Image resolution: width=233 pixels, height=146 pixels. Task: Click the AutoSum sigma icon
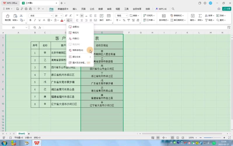pos(200,16)
